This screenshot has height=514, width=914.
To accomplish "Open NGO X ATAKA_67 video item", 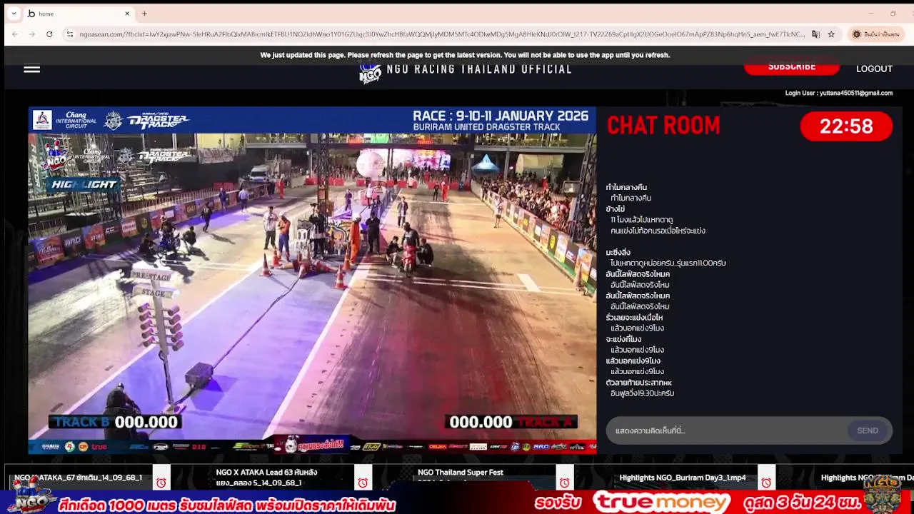I will 79,478.
